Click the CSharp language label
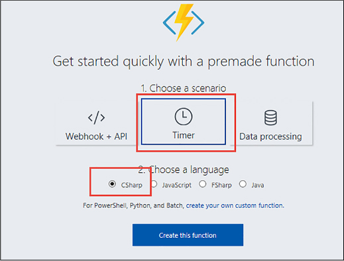344x261 pixels. (131, 185)
